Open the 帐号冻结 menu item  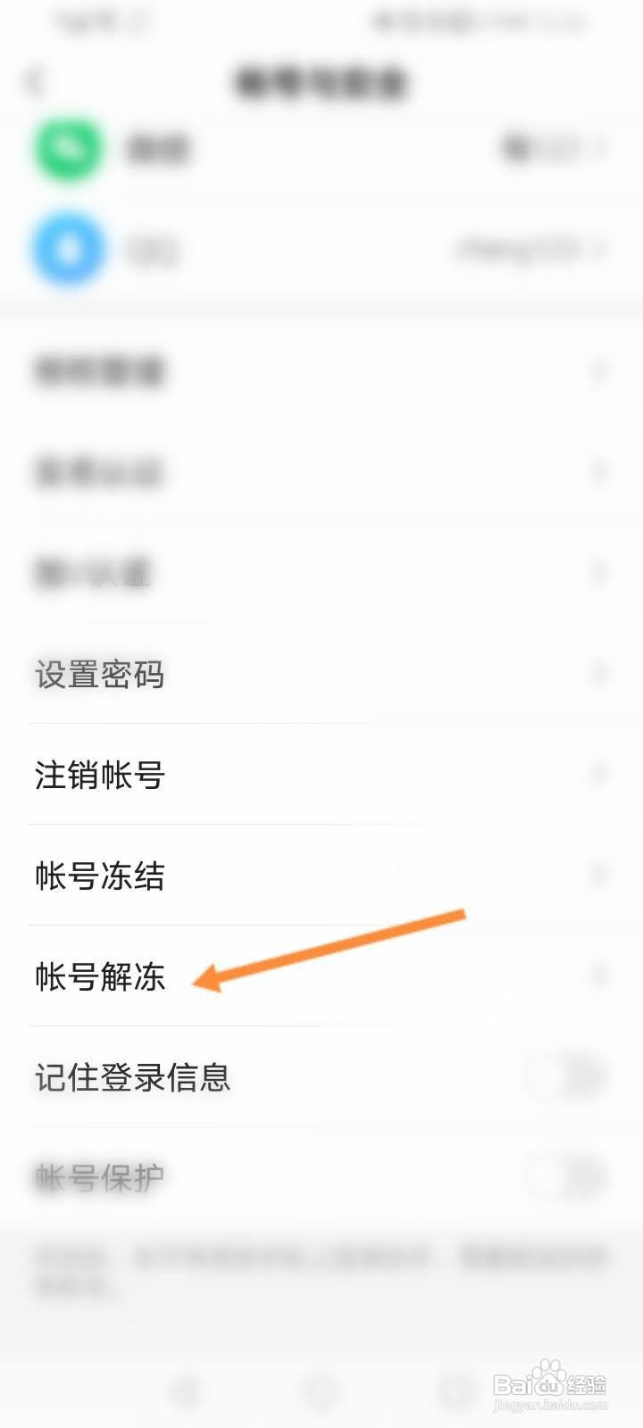click(x=321, y=875)
